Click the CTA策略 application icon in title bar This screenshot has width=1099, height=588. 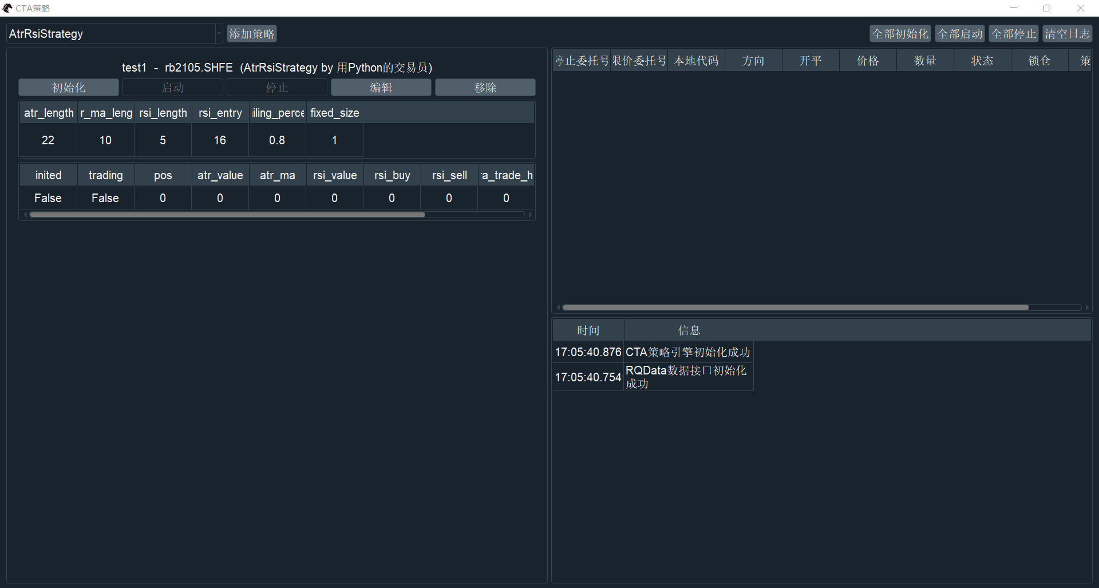point(7,8)
